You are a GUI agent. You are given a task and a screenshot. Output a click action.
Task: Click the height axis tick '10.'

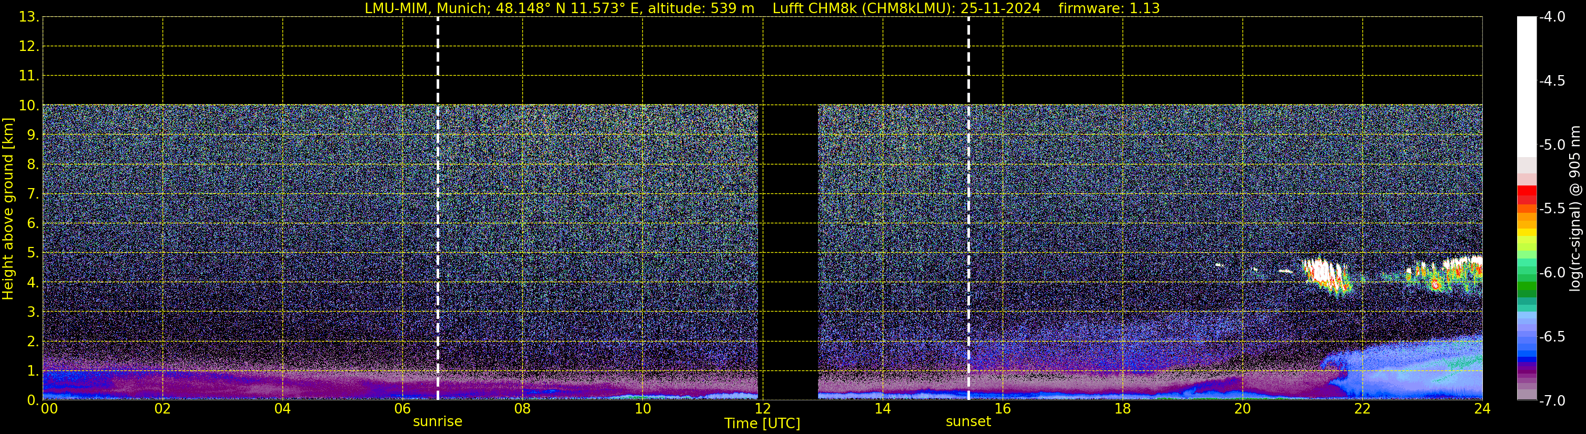click(29, 106)
